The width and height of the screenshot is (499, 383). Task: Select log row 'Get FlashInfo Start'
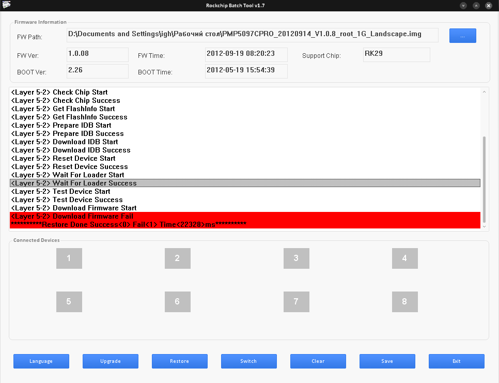[x=245, y=109]
